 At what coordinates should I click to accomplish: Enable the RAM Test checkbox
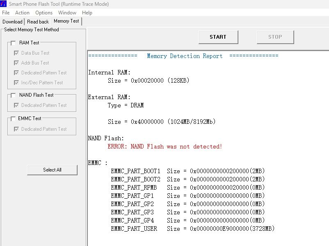pos(14,43)
